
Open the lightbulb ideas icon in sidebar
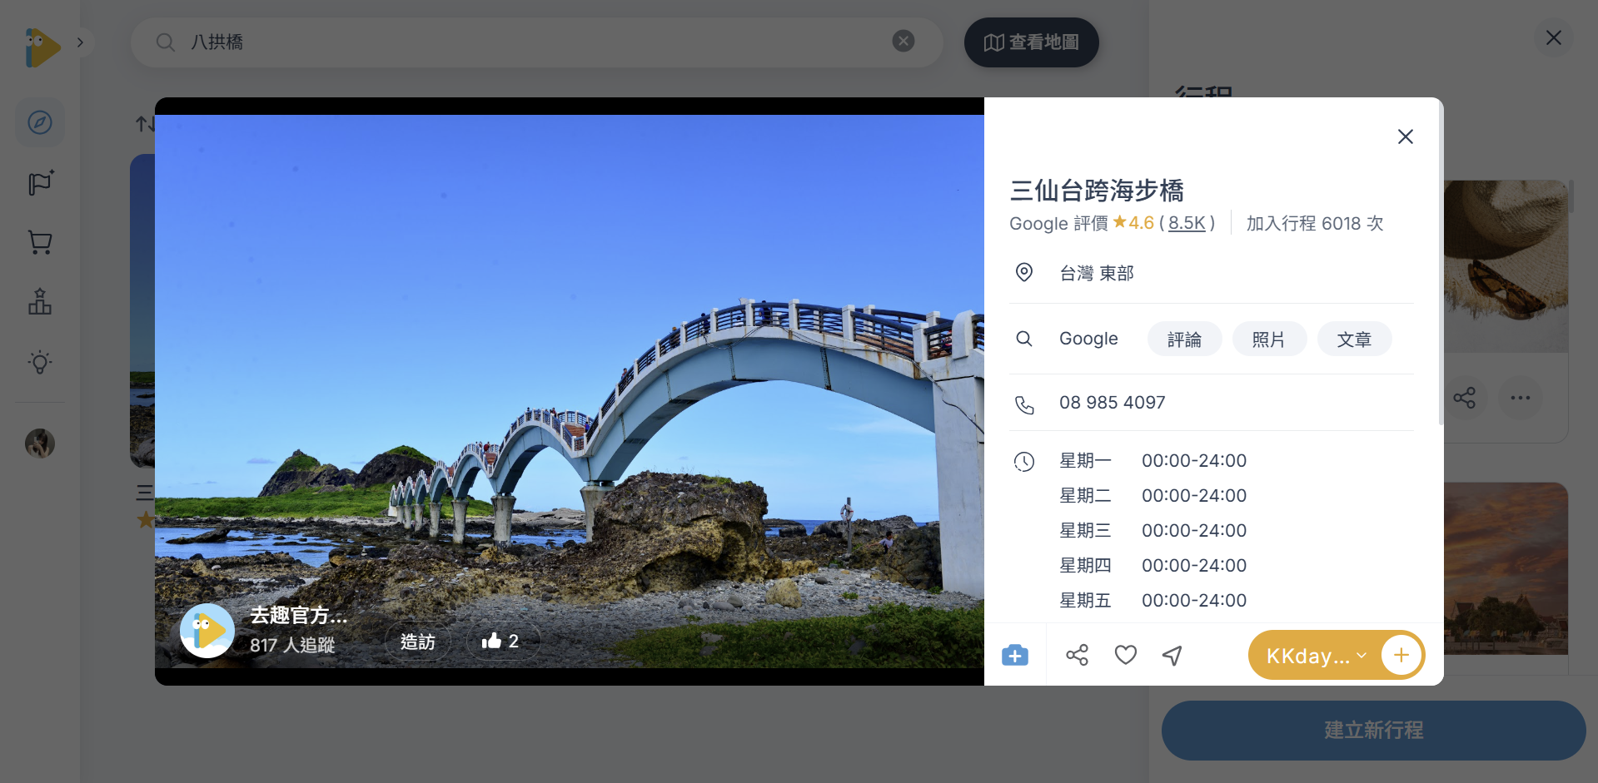click(39, 361)
